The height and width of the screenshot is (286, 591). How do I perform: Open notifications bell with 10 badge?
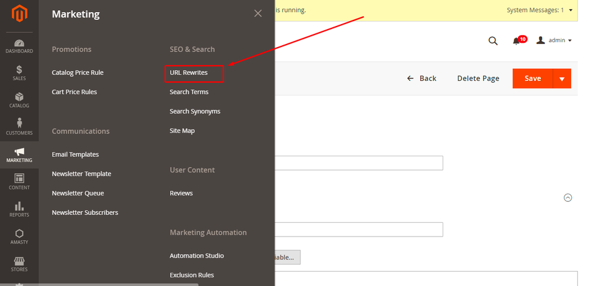(517, 40)
